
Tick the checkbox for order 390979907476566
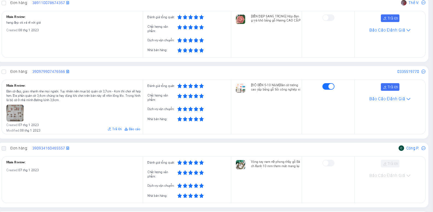[x=4, y=72]
